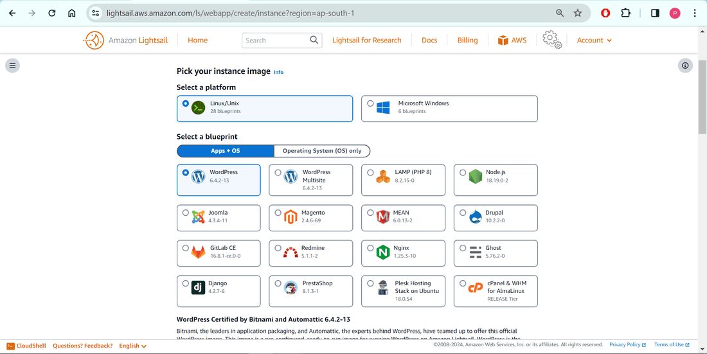Select the Node.js blueprint radio button
The image size is (707, 354).
[463, 173]
